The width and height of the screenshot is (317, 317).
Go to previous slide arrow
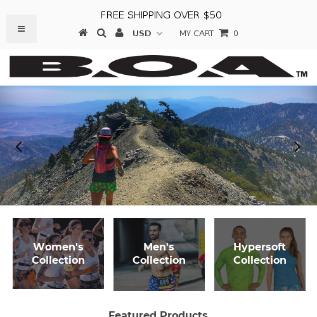(19, 146)
